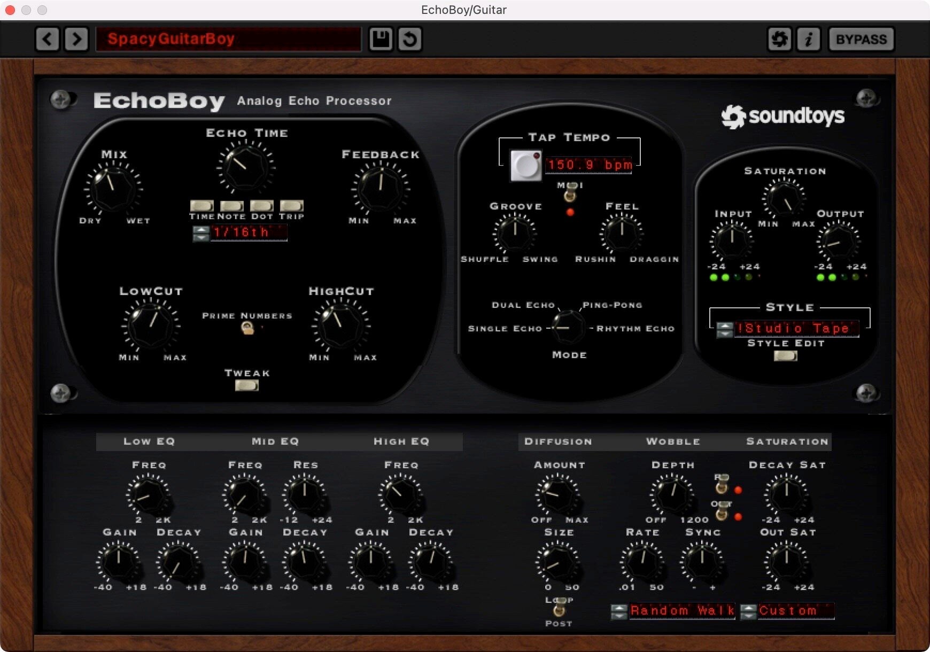Click the Low EQ Decay knob
930x652 pixels.
pos(178,562)
